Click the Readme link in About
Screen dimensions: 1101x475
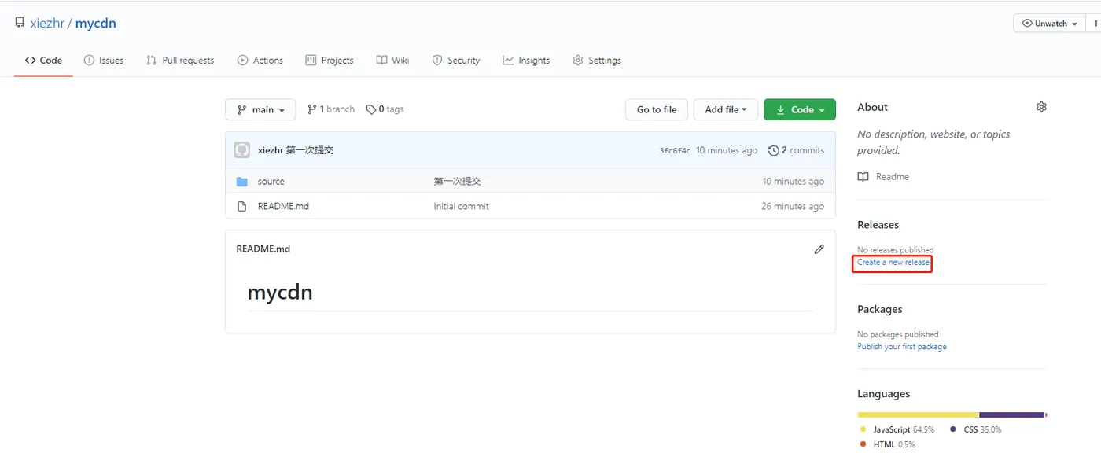pos(893,177)
